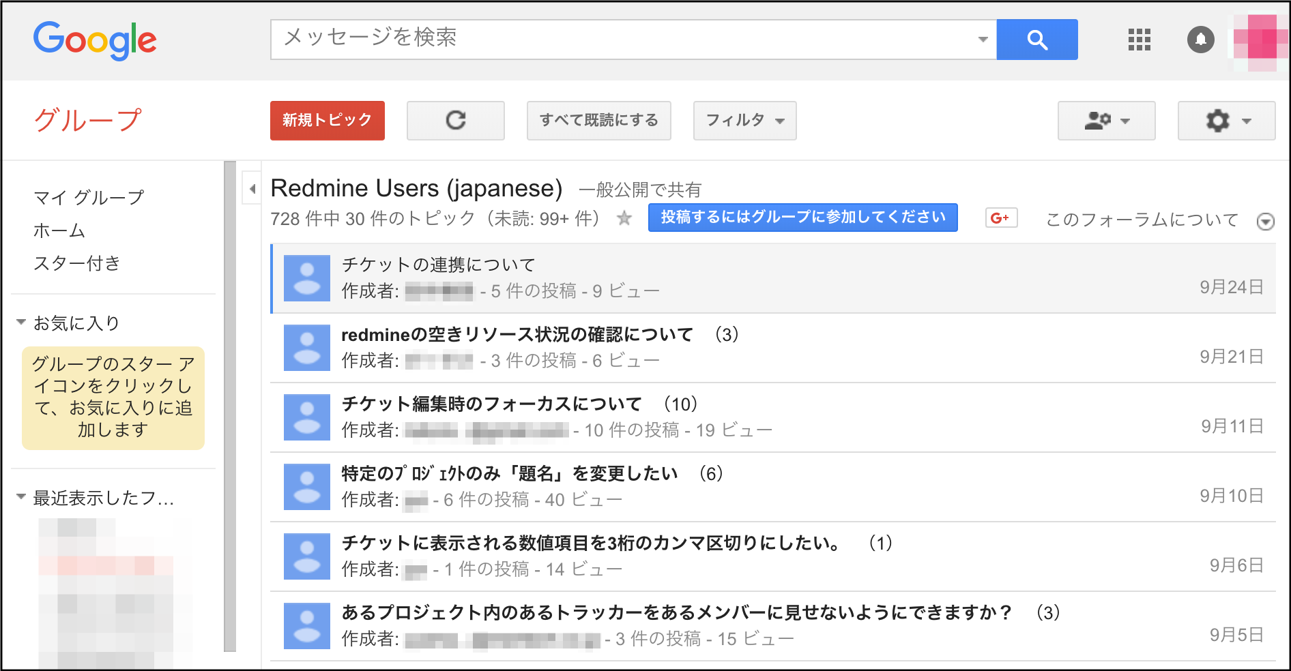Expand このフォーラムについて circled arrow

pyautogui.click(x=1266, y=221)
